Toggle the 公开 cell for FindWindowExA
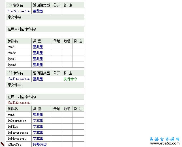The image size is (182, 147). pos(57,11)
